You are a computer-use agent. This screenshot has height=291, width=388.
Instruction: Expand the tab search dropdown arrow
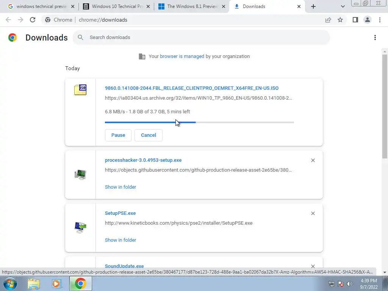click(x=343, y=7)
